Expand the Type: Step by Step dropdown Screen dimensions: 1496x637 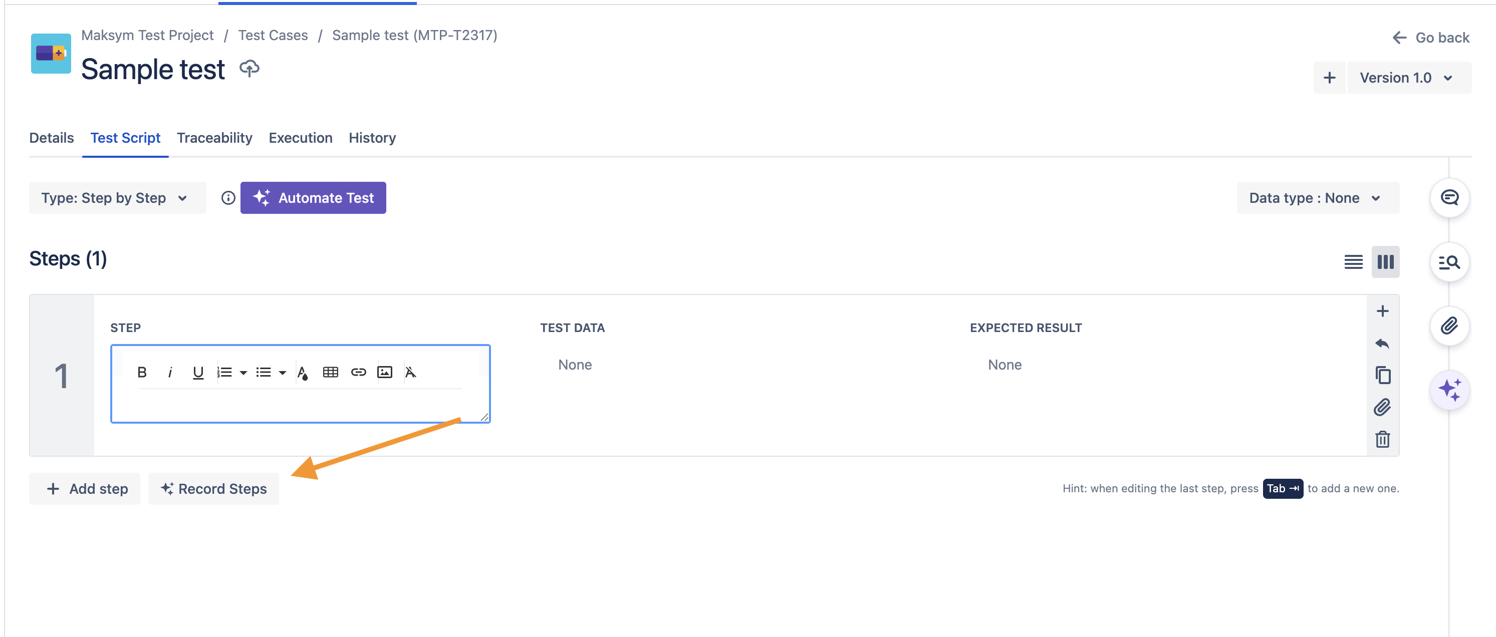coord(117,198)
